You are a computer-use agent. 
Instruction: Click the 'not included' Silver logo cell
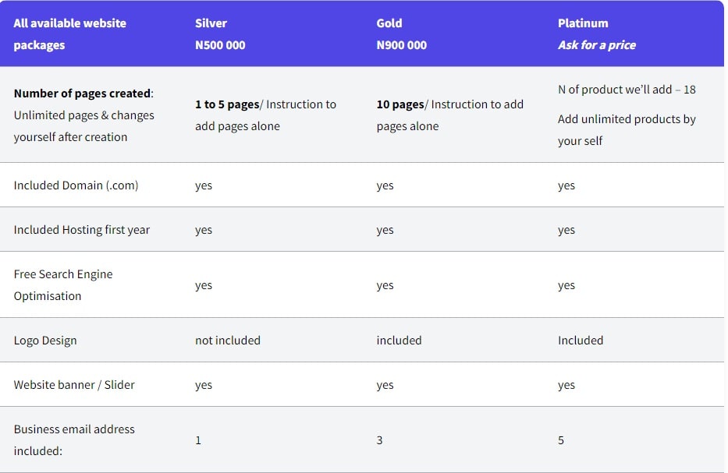[228, 341]
